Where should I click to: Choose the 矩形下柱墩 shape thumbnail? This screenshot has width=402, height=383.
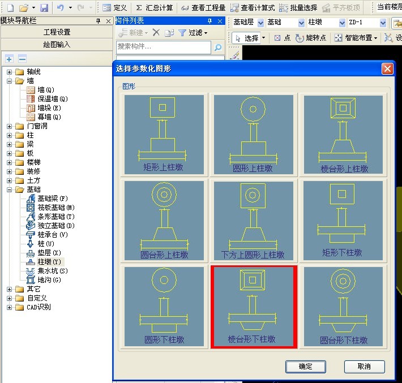pos(343,221)
